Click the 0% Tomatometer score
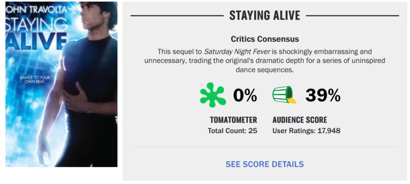Viewport: 410px width, 184px height. (x=245, y=95)
